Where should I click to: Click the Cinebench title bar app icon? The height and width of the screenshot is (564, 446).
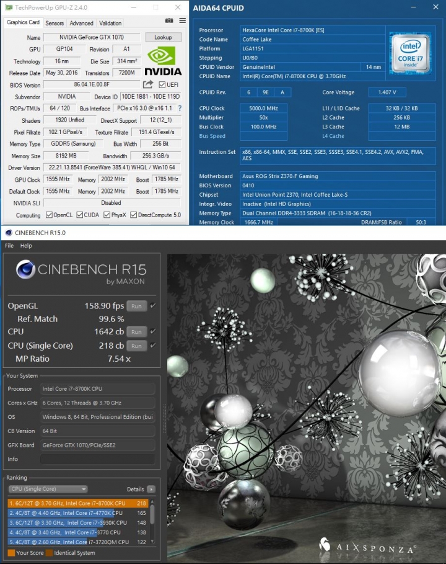click(9, 233)
